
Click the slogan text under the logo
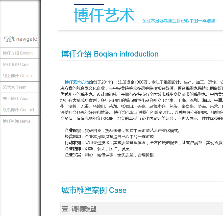pos(179,21)
